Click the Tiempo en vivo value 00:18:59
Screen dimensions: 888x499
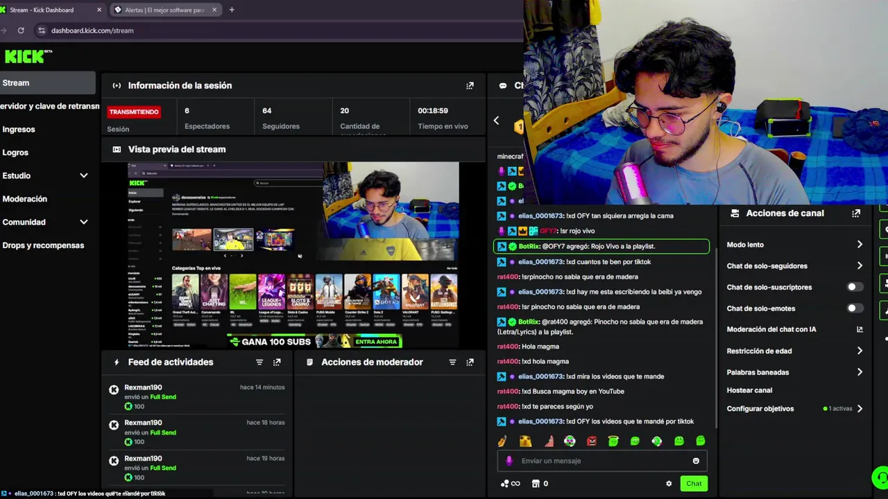coord(433,111)
